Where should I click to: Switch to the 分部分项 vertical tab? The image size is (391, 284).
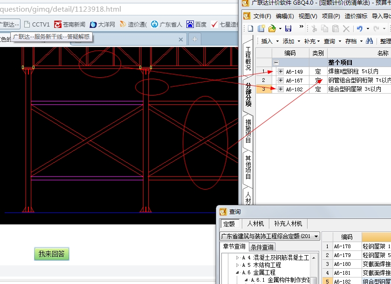248,95
